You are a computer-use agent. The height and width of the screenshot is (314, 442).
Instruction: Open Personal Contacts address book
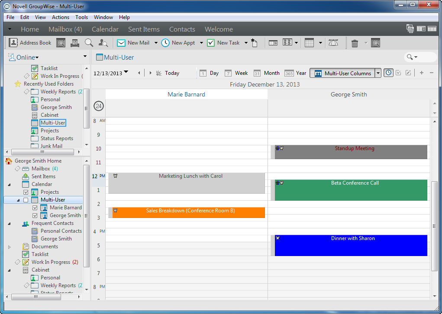click(61, 231)
